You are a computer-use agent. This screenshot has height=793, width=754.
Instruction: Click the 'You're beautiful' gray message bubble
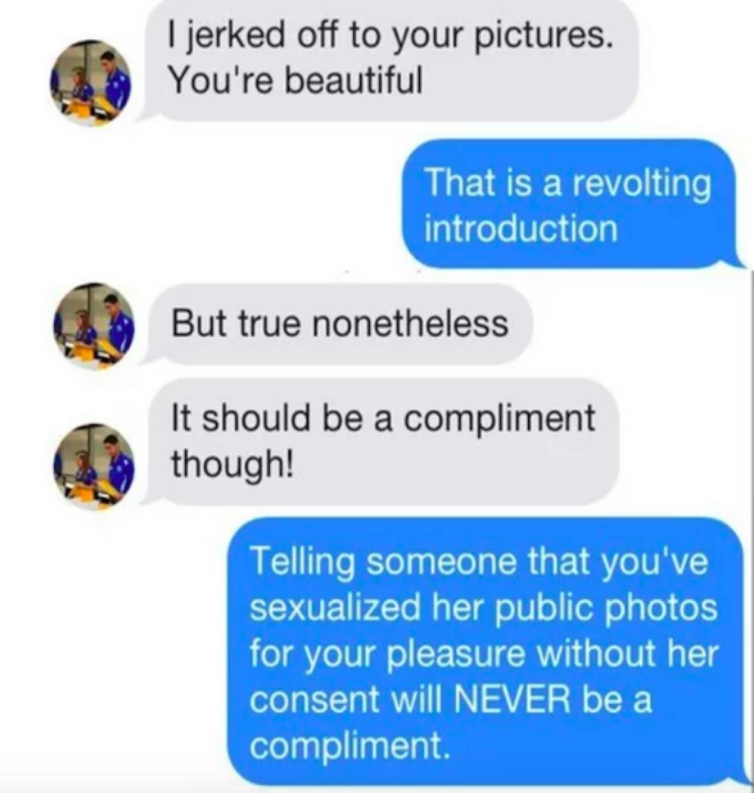coord(390,60)
